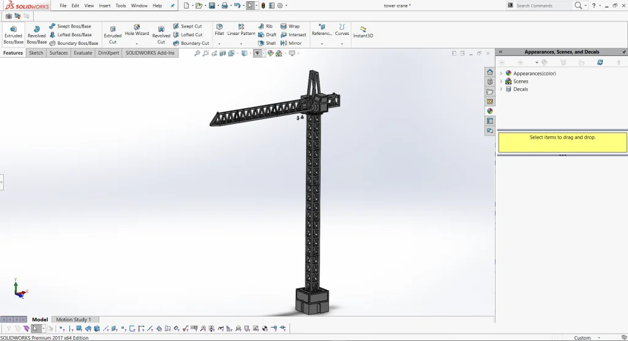
Task: Select the Extruded Boss/Base tool
Action: (x=13, y=35)
